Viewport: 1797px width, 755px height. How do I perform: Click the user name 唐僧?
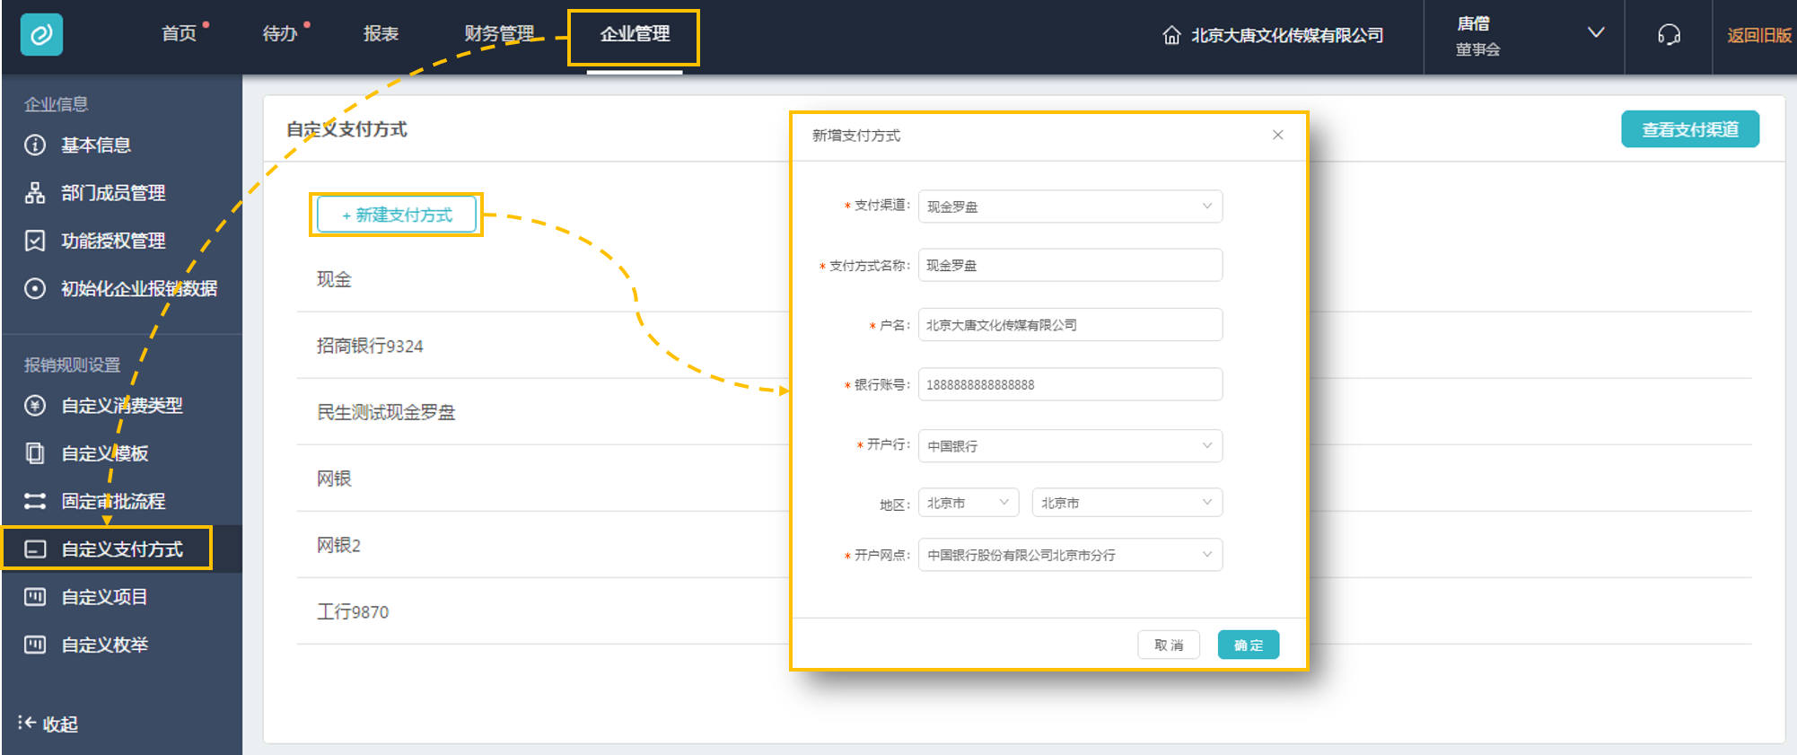1473,23
